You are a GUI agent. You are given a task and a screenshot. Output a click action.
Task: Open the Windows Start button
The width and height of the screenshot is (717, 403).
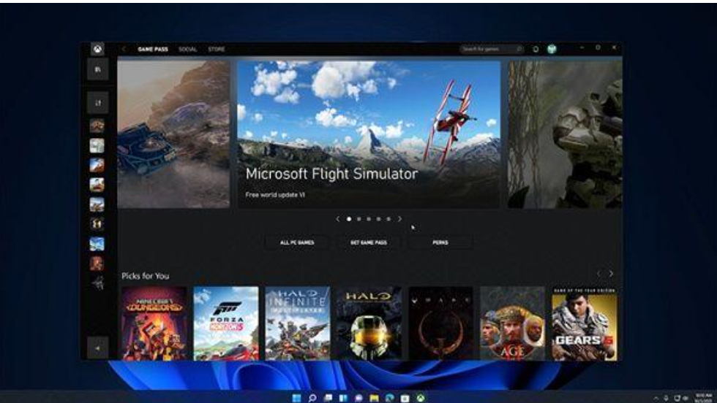(x=296, y=398)
